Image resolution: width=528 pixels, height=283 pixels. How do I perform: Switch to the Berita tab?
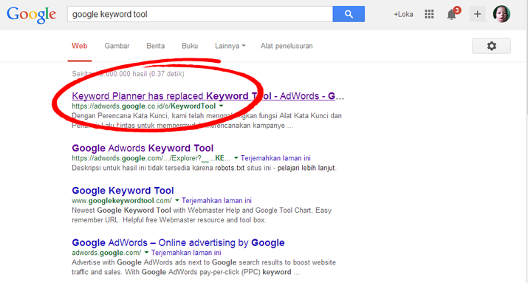156,46
